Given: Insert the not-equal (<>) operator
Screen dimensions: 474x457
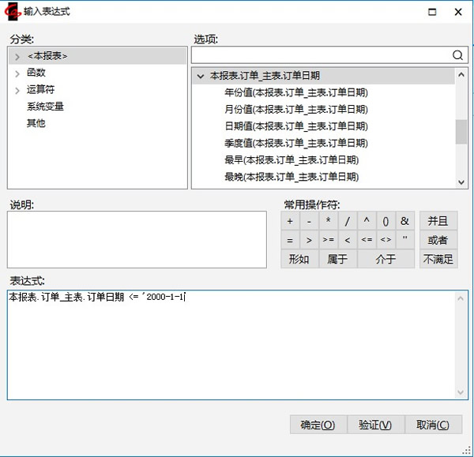Looking at the screenshot, I should (x=386, y=240).
